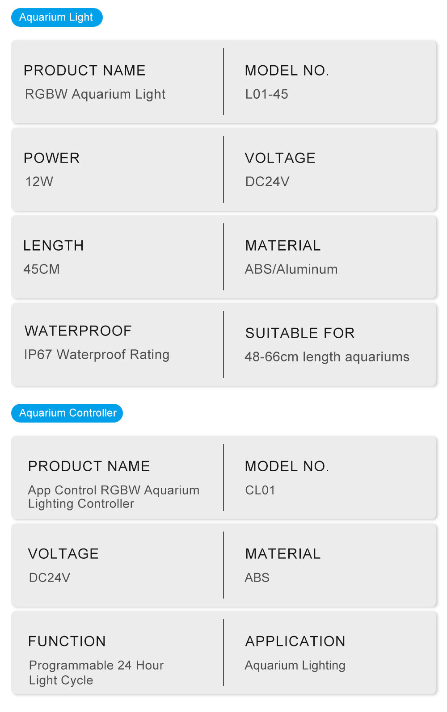This screenshot has width=447, height=712.
Task: Click the controller's plain "ABS" material value
Action: [x=257, y=578]
